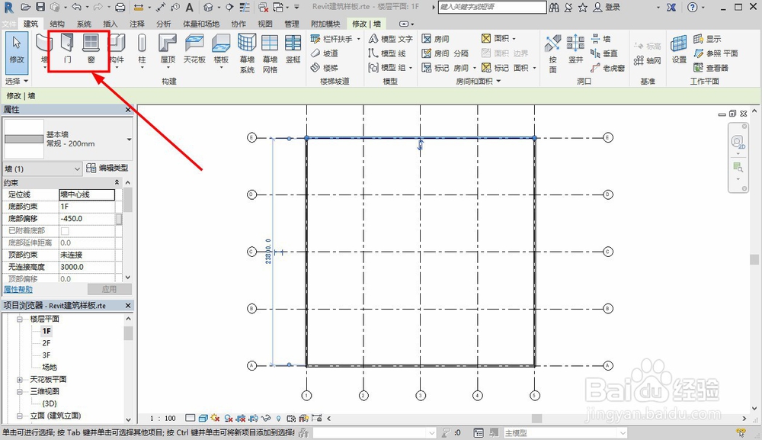Open the 主模型 design options dropdown
762x440 pixels.
click(565, 432)
